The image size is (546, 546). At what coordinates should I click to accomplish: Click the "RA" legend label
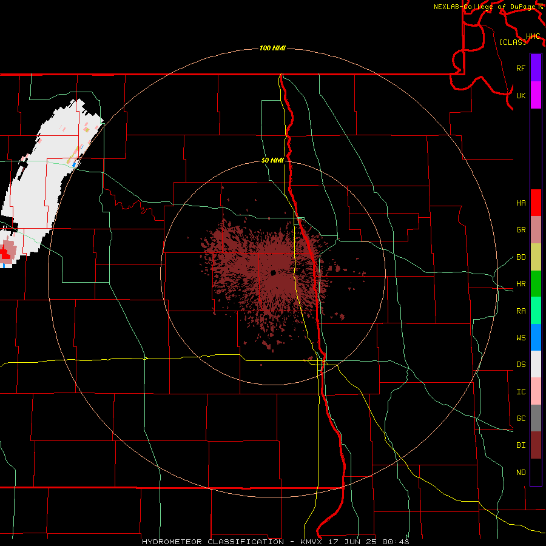tap(521, 311)
